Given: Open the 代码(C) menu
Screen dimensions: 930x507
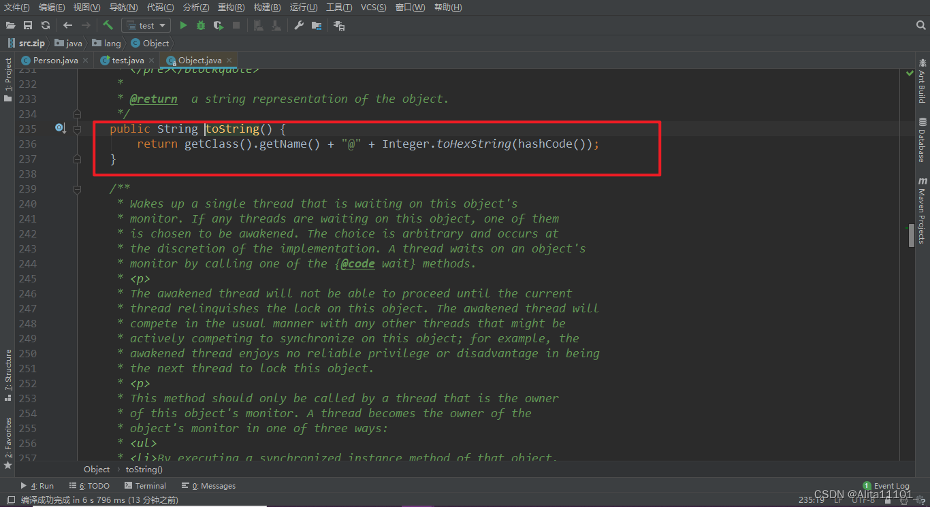Looking at the screenshot, I should [x=160, y=7].
